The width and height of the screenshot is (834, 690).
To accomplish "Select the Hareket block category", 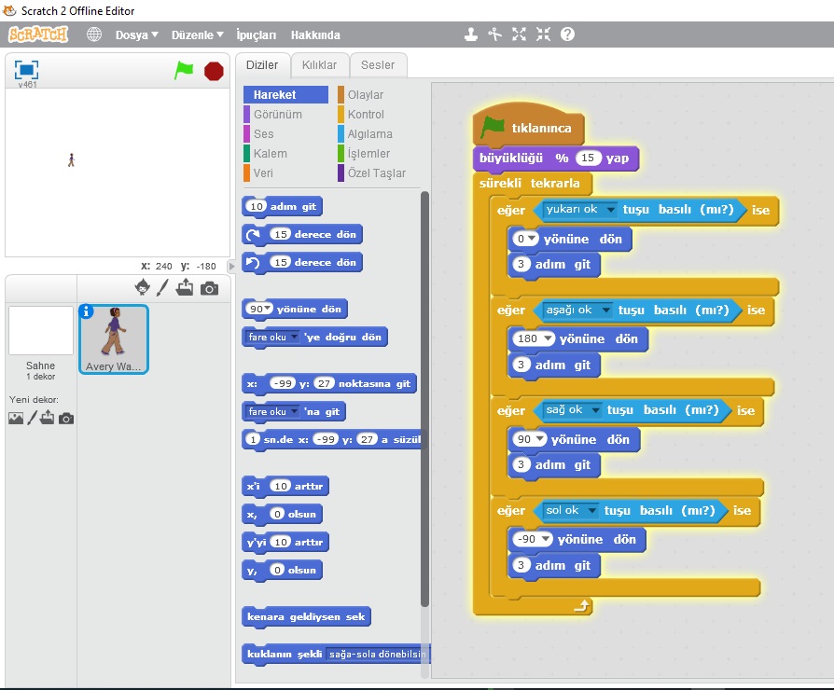I will [x=285, y=94].
